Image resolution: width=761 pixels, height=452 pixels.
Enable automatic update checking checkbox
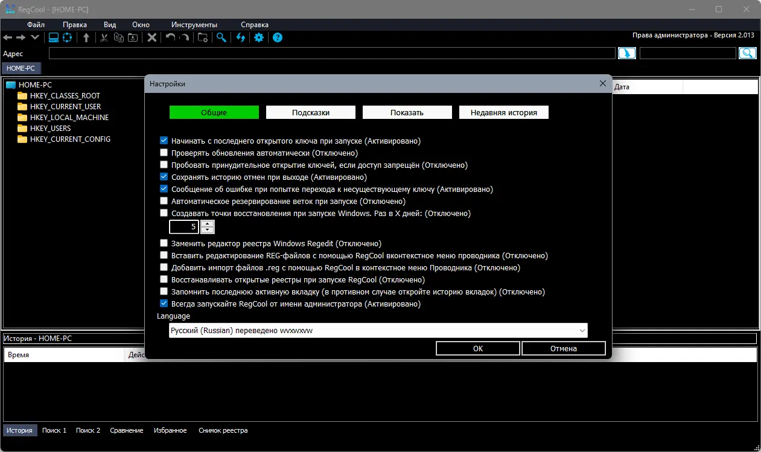click(x=164, y=153)
